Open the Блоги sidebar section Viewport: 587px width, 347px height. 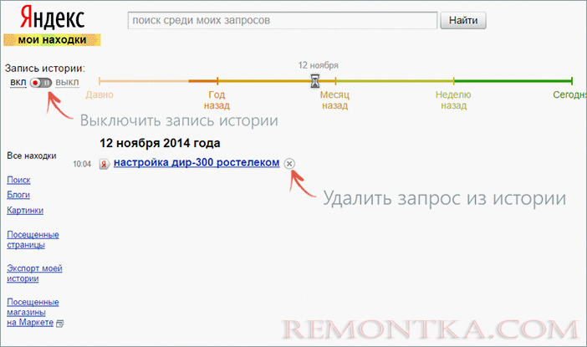click(18, 195)
